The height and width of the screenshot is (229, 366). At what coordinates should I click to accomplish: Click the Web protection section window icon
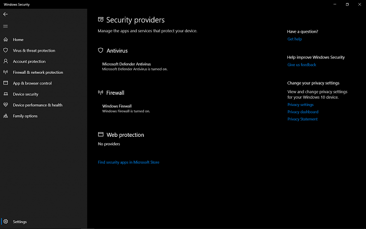point(101,134)
